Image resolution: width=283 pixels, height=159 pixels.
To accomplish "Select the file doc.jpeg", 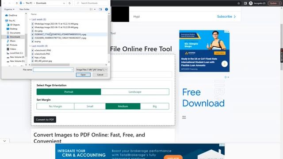I will [x=38, y=31].
